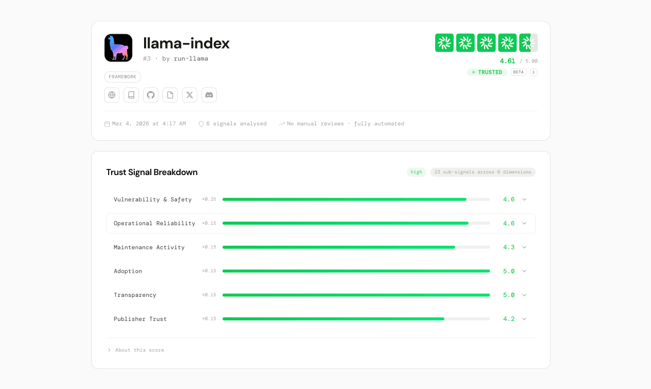The width and height of the screenshot is (651, 389).
Task: Click the llama-index logo image
Action: coord(118,48)
